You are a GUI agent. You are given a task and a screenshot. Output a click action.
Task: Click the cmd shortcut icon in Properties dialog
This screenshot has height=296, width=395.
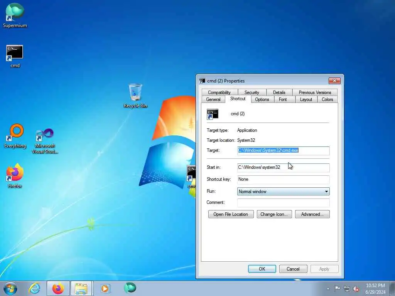pos(213,114)
